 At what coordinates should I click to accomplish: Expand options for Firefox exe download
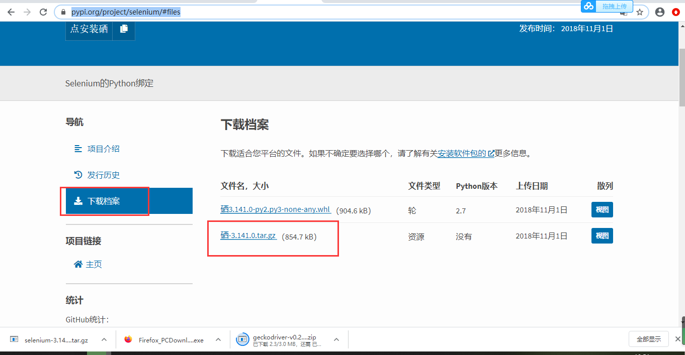pyautogui.click(x=218, y=339)
